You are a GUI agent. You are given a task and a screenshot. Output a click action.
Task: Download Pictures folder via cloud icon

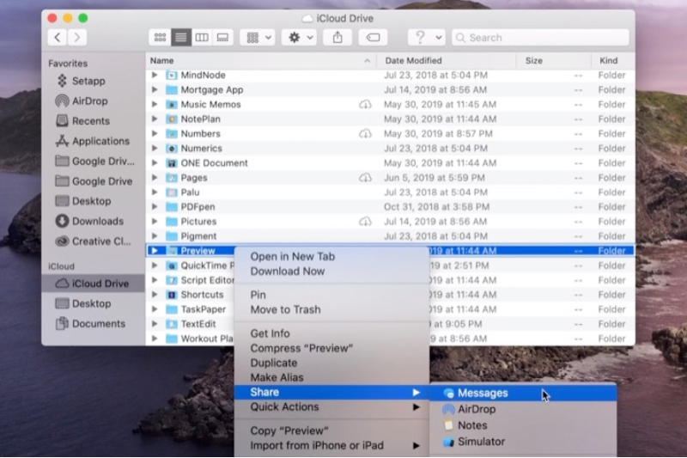[x=365, y=222]
